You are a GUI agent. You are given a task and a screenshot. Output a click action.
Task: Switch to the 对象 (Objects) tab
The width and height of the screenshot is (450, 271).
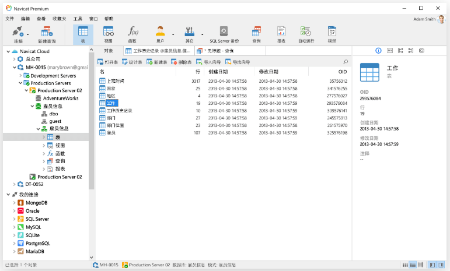[x=108, y=51]
